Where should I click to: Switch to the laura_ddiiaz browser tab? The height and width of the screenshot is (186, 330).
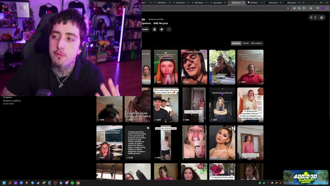coord(218,3)
